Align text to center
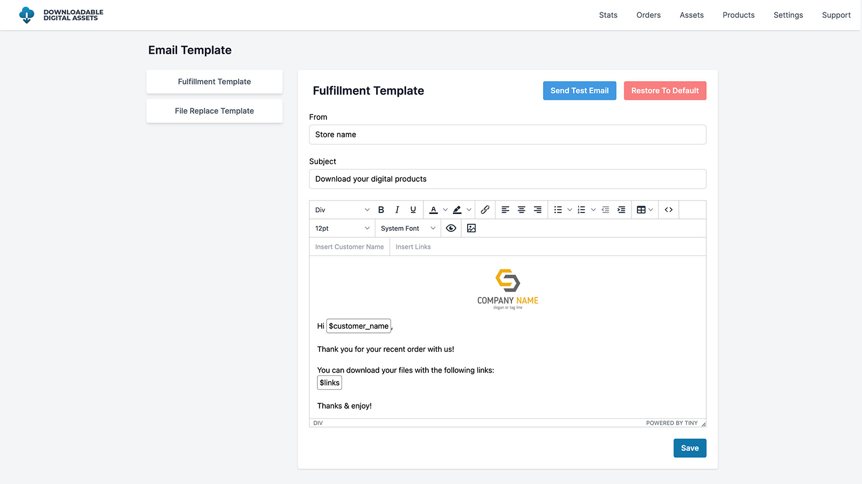862x484 pixels. pos(522,210)
